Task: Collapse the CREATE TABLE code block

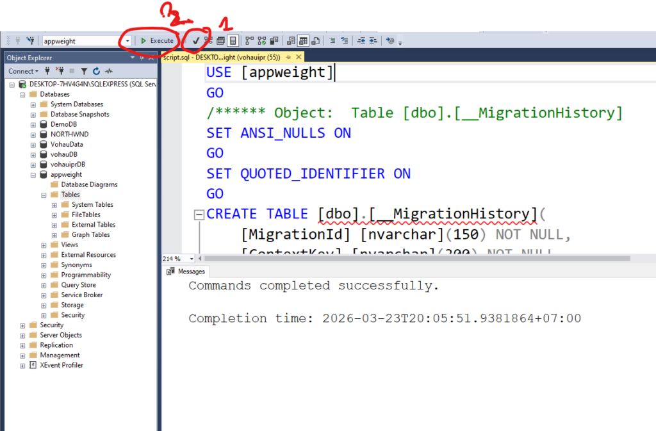Action: pos(199,215)
